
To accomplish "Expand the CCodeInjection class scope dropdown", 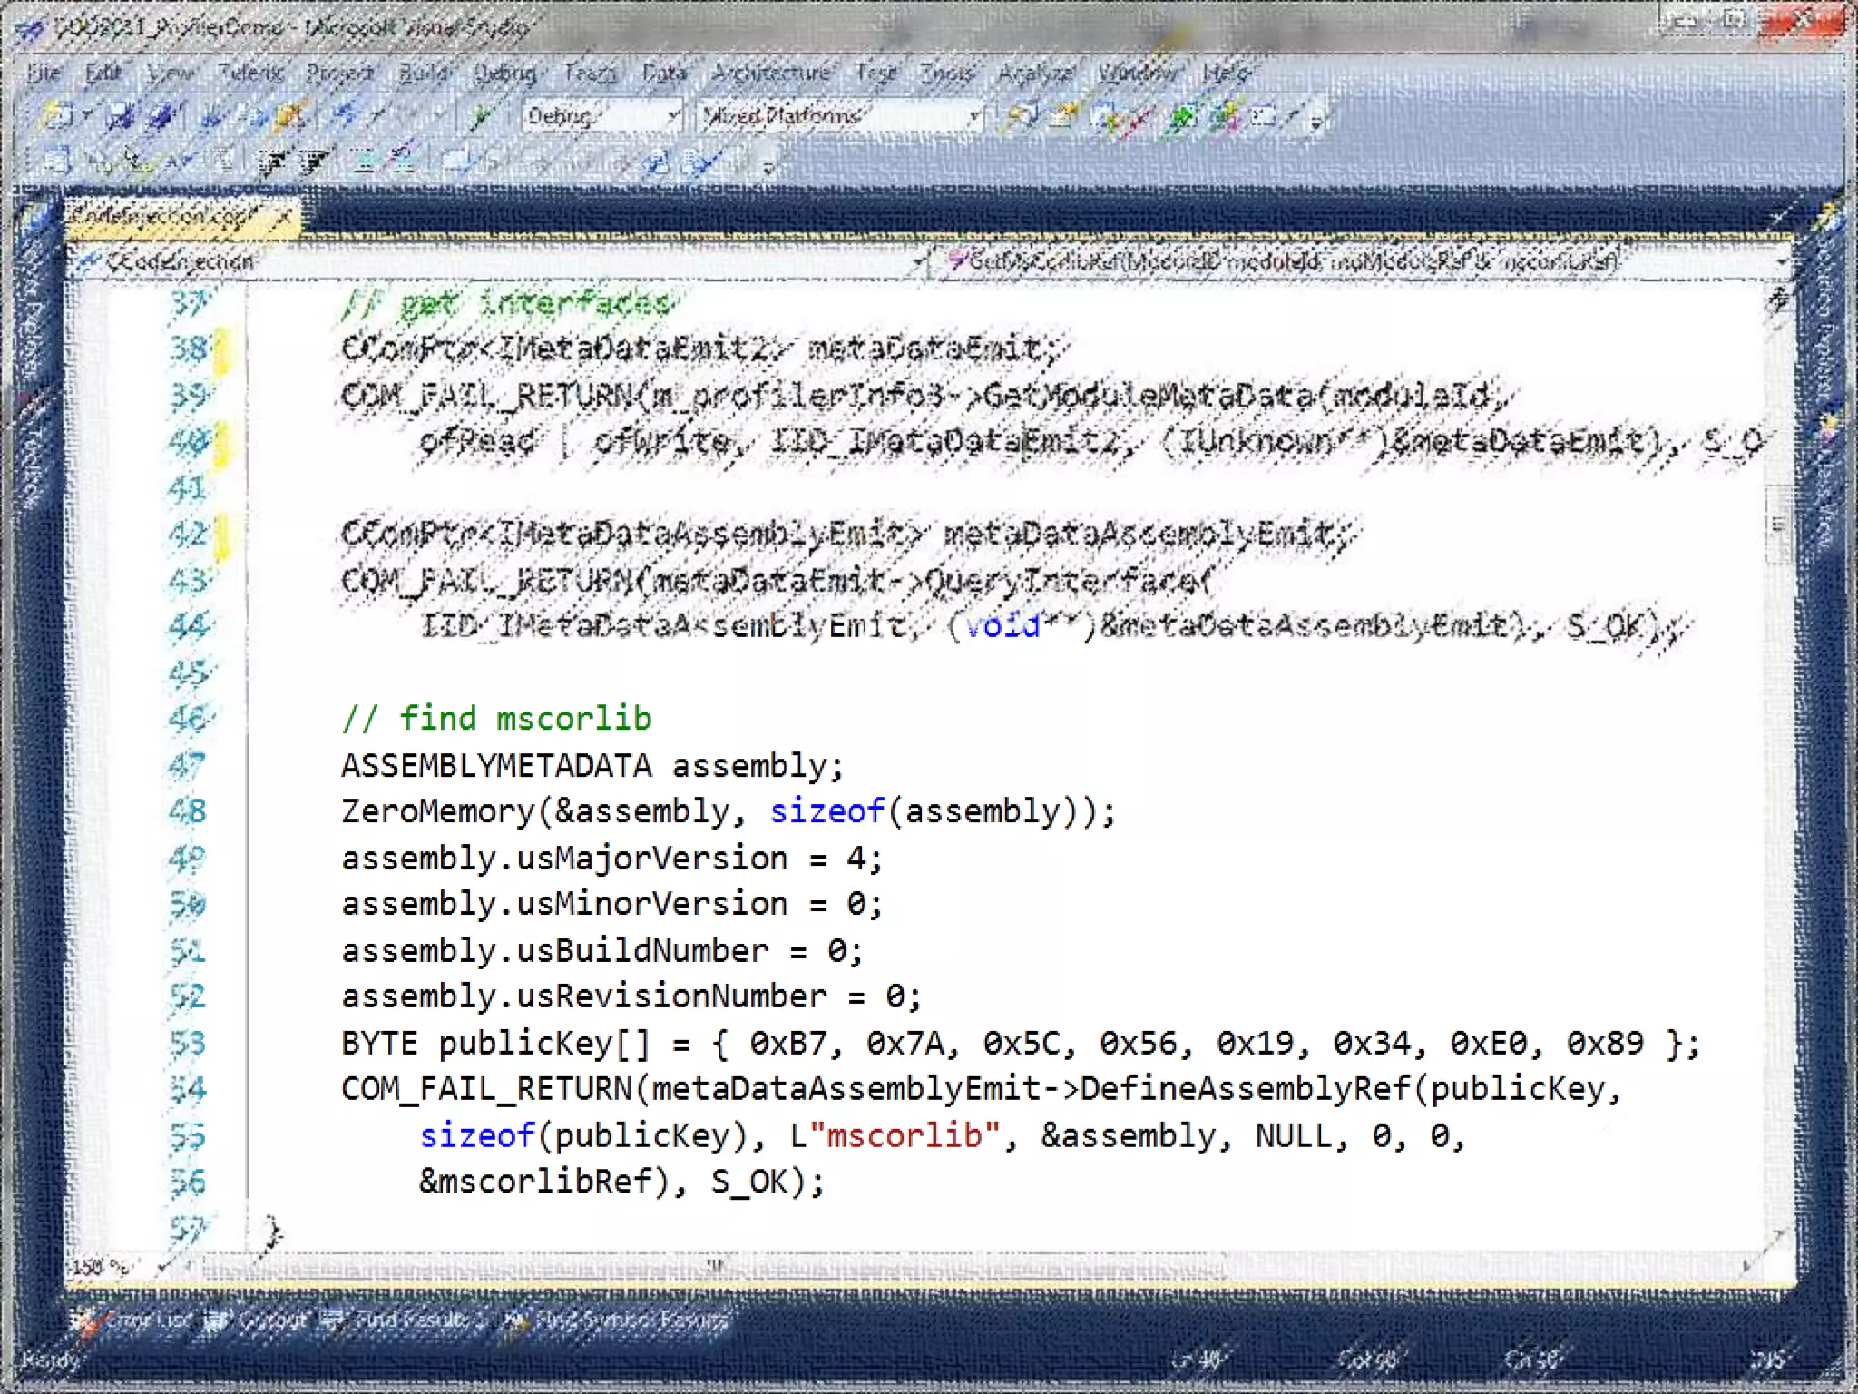I will 918,262.
